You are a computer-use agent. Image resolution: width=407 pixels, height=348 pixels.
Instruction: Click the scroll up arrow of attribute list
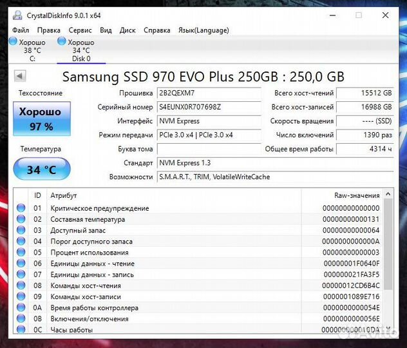coord(388,194)
